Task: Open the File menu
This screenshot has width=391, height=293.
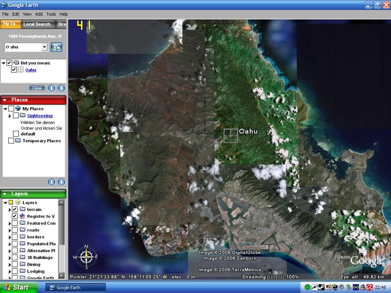Action: pyautogui.click(x=5, y=14)
